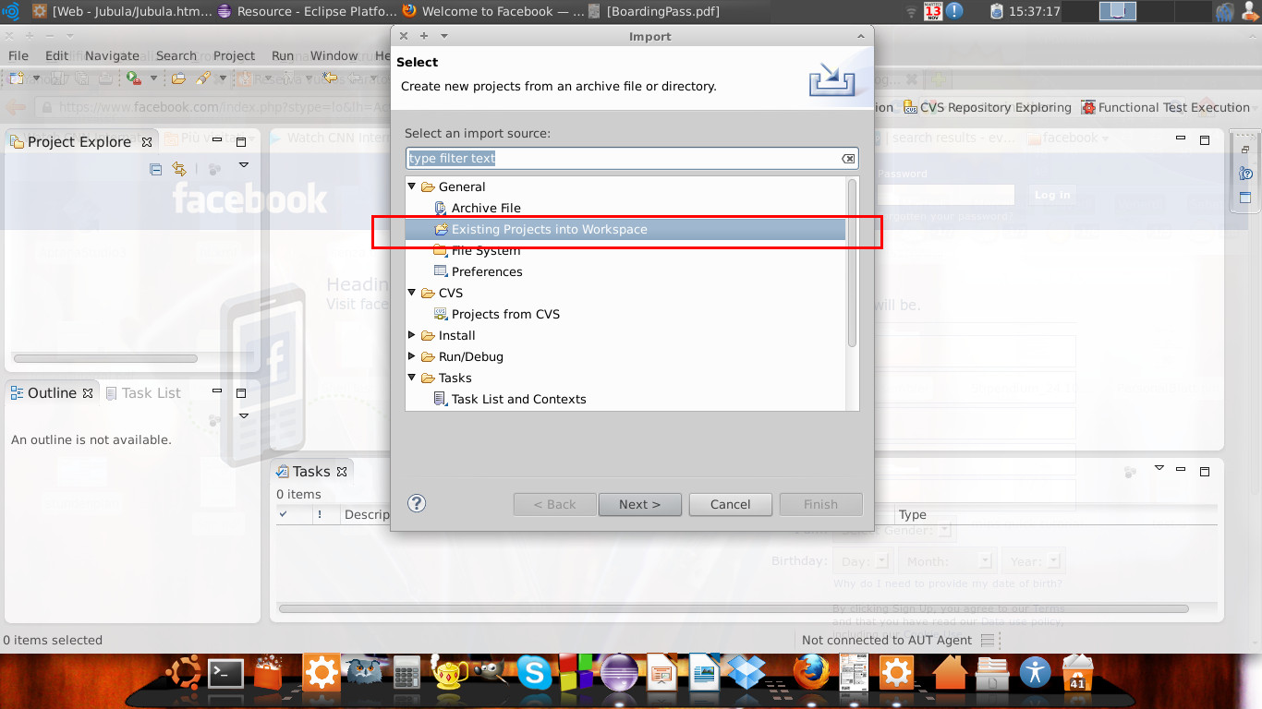Switch to Web - Jubula window in top panel

coord(121,11)
